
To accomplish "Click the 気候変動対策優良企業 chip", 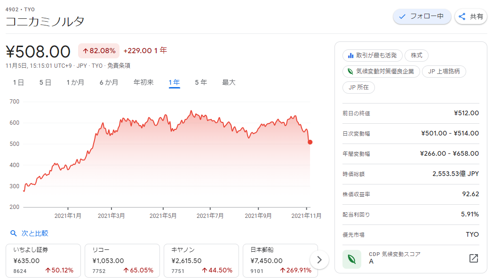I will click(x=381, y=72).
